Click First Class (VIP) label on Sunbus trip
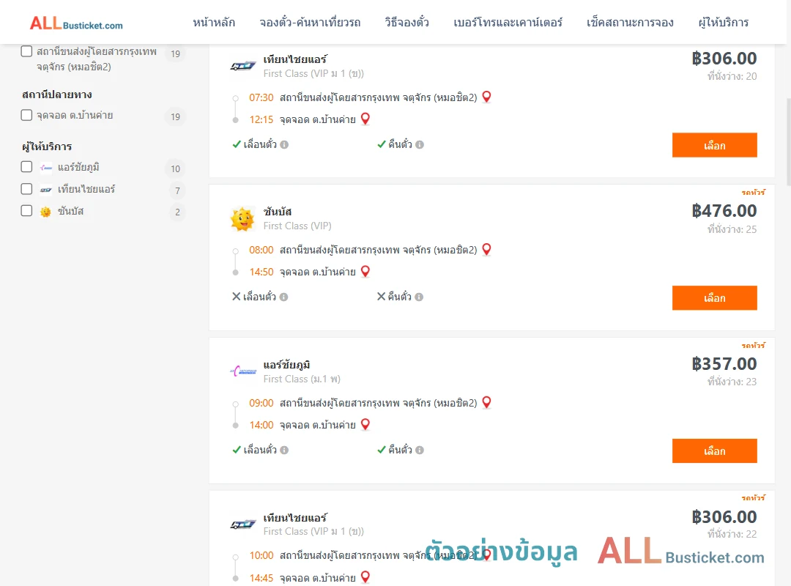This screenshot has height=586, width=791. (297, 226)
